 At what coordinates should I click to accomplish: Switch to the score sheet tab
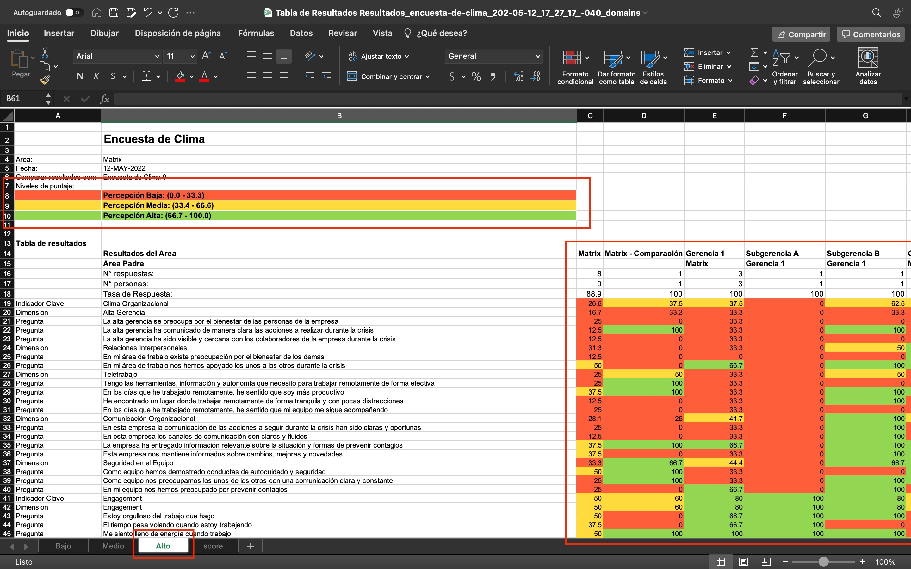213,546
